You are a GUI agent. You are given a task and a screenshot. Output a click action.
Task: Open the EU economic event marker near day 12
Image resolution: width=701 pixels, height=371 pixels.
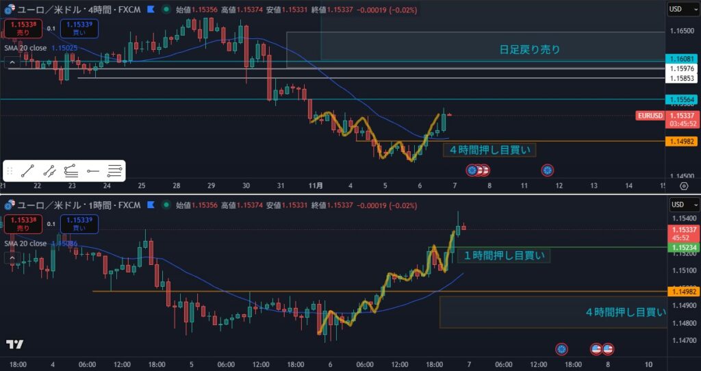click(x=547, y=170)
